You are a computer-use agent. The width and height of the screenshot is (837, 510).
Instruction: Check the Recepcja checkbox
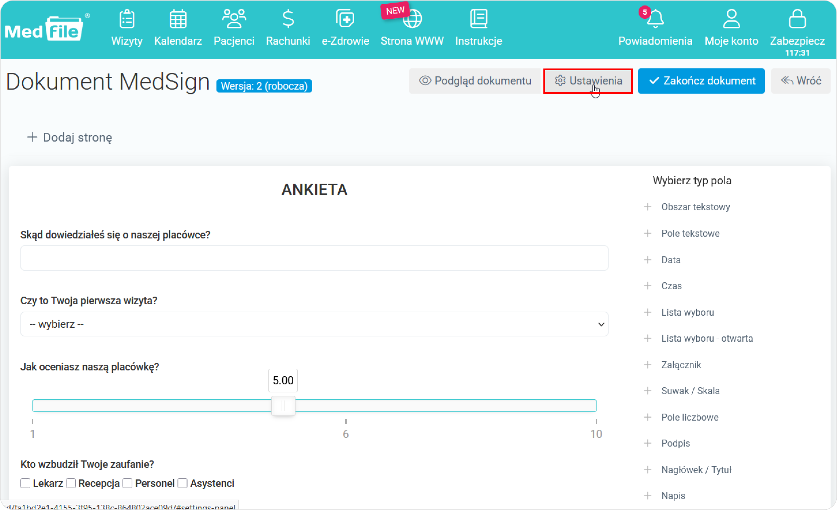[x=71, y=483]
